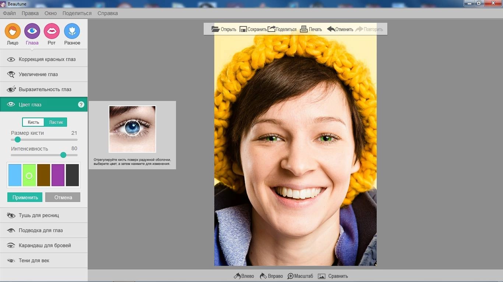The width and height of the screenshot is (503, 282).
Task: Select the Рот (Mouth) category icon
Action: coord(52,31)
